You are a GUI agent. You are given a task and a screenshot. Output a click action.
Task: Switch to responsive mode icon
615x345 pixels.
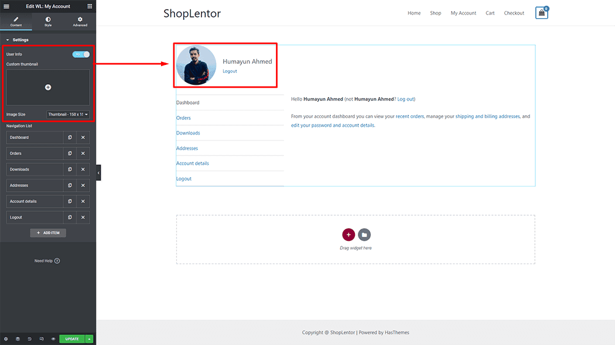tap(41, 339)
